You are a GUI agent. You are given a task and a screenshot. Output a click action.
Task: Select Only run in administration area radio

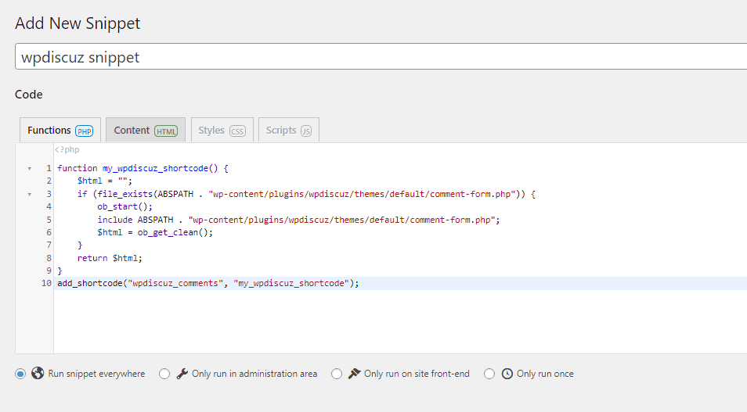164,374
